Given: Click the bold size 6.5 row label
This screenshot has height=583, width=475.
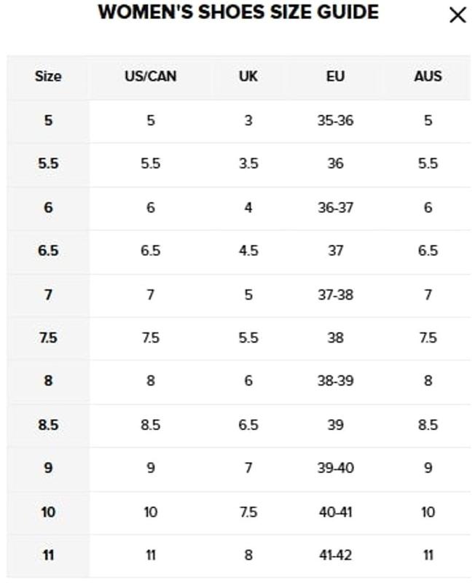Looking at the screenshot, I should click(x=48, y=251).
